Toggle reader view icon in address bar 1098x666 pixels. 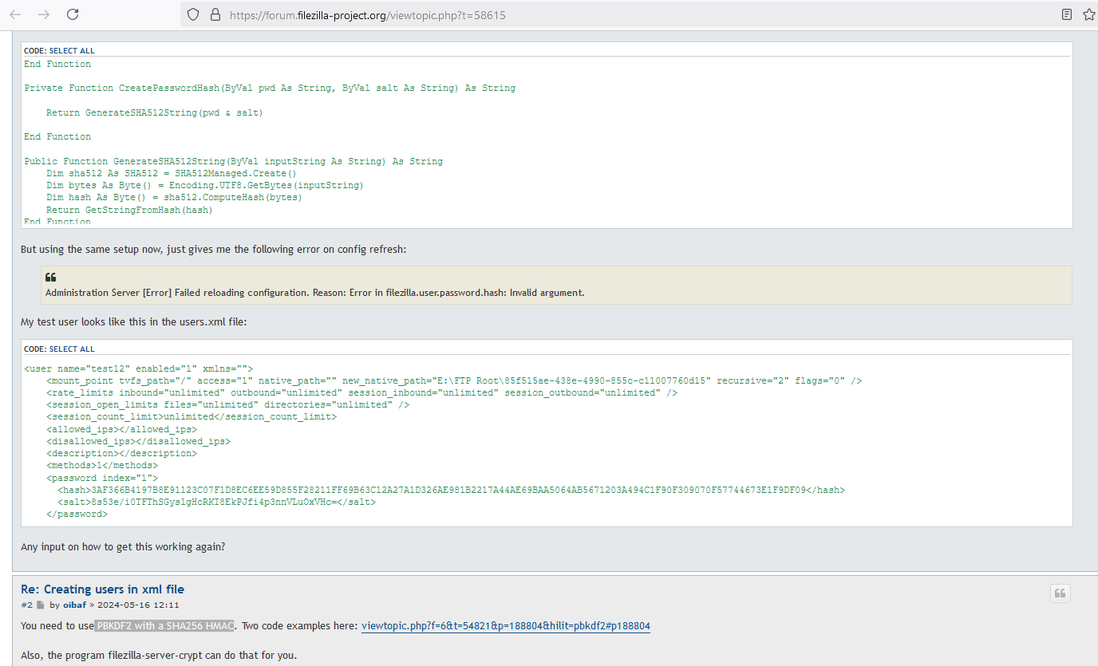point(1067,14)
